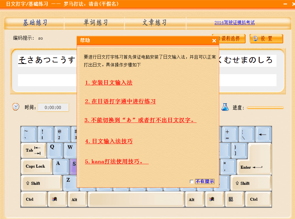The image size is (295, 219).
Task: Open 设置 settings button
Action: [x=266, y=39]
